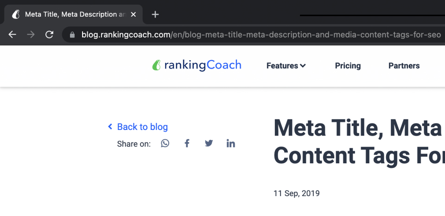Return via Back to blog link
445x216 pixels.
point(138,127)
